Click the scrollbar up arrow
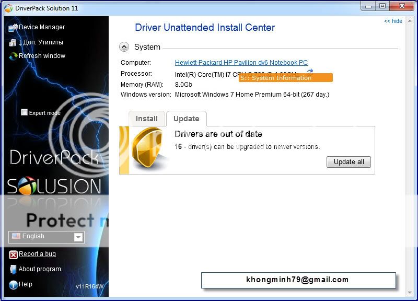The width and height of the screenshot is (418, 301). coord(410,21)
